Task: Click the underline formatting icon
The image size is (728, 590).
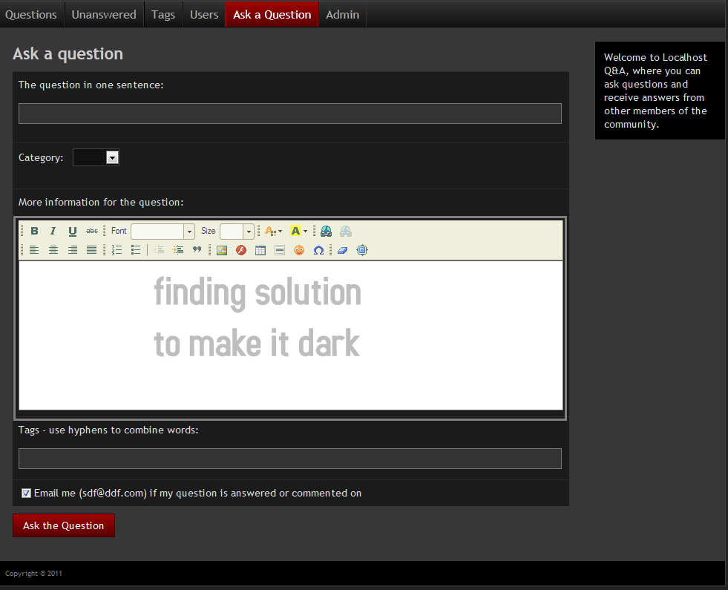Action: click(72, 232)
